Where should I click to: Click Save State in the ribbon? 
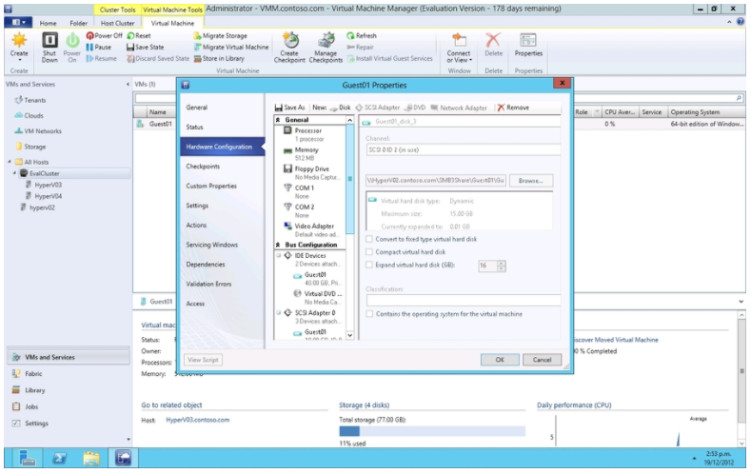click(x=145, y=47)
